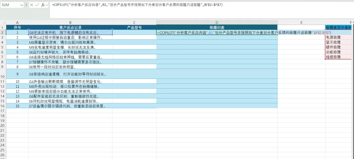Click the formula bar options dots beside Name Box

point(27,5)
